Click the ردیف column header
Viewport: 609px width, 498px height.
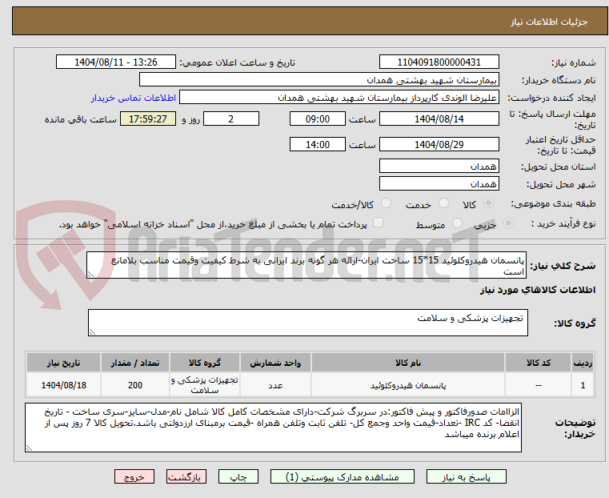[583, 363]
